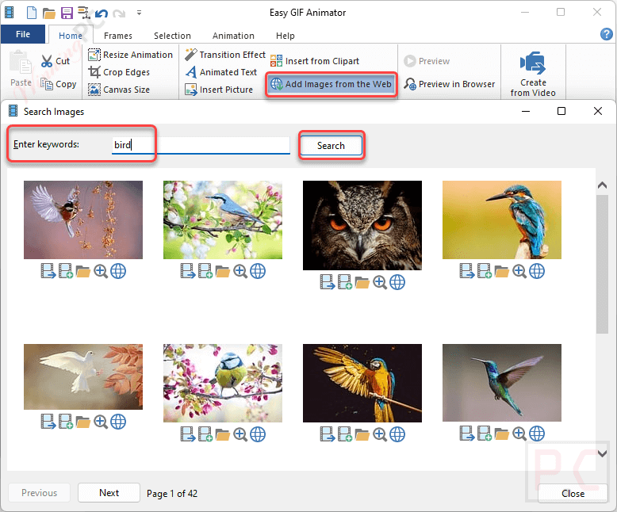Open the Help ribbon tab
The image size is (617, 512).
(286, 36)
